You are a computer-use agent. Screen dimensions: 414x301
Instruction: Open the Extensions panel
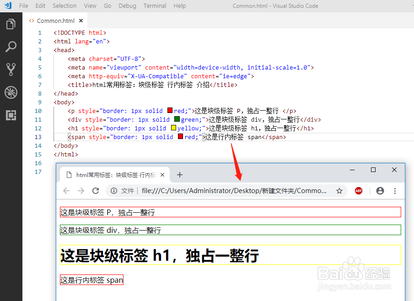[x=11, y=115]
